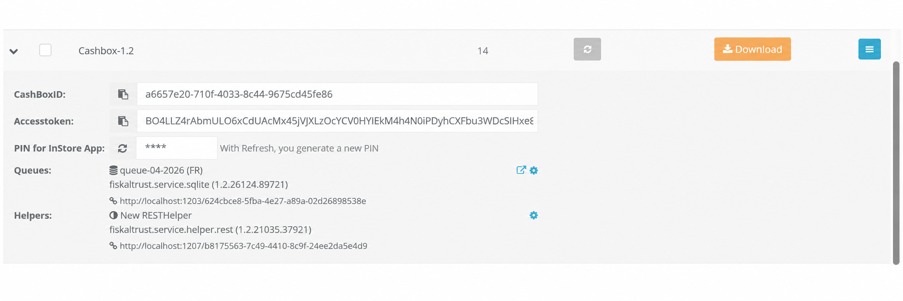Click the vertical scrollbar on the right
903x301 pixels.
tap(896, 163)
